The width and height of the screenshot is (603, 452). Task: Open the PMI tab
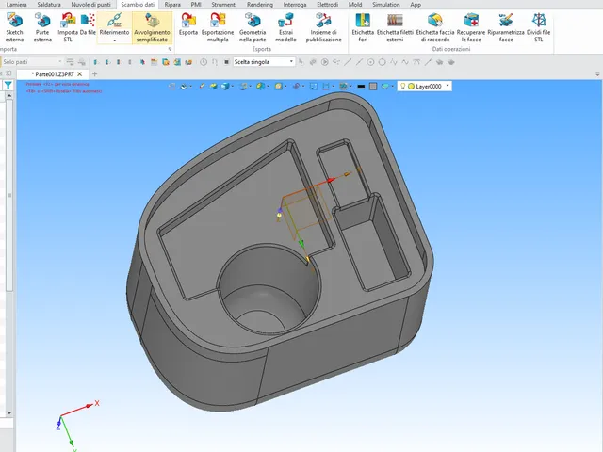[196, 5]
